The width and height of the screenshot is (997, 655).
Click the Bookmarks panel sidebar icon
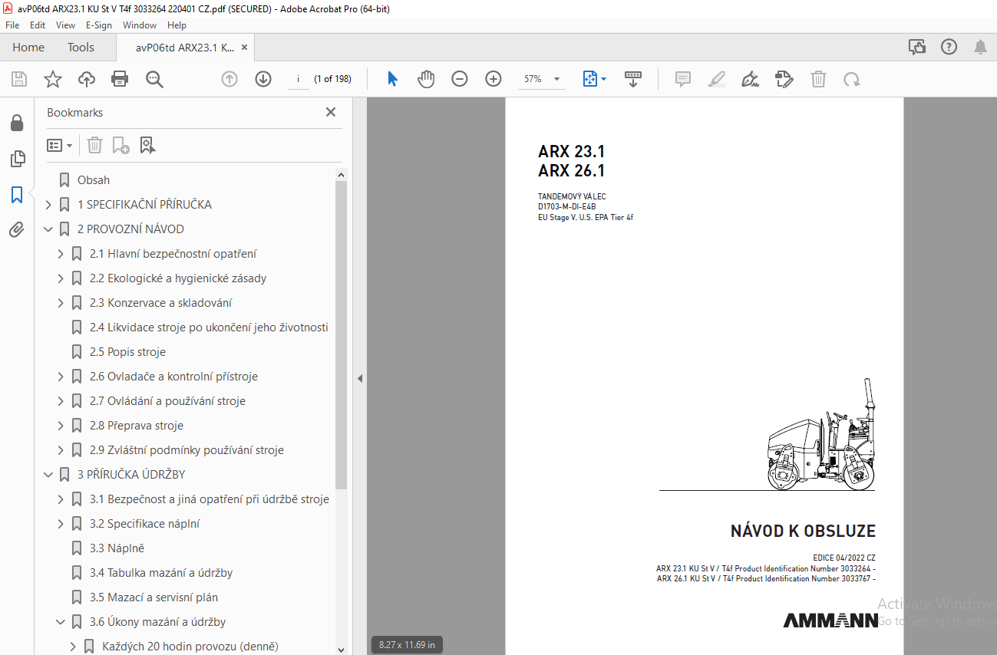click(17, 195)
